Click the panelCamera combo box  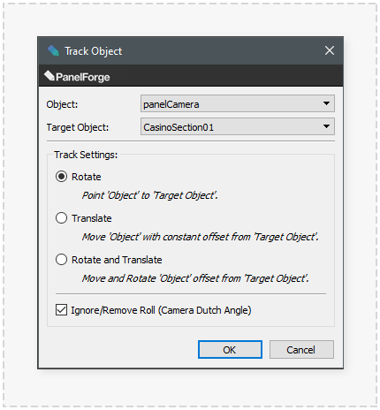[x=238, y=103]
